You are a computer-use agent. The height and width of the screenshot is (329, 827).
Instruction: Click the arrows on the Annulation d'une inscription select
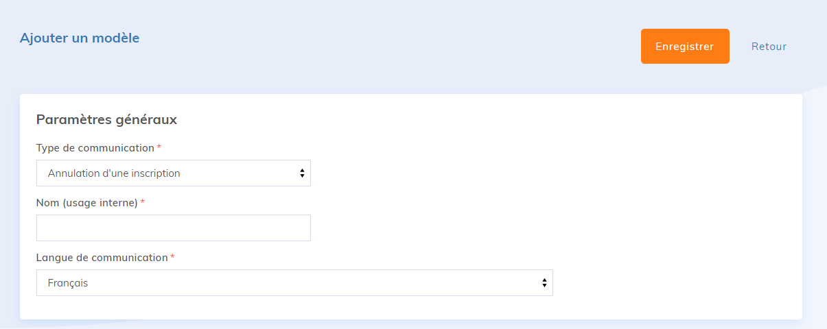pyautogui.click(x=302, y=173)
